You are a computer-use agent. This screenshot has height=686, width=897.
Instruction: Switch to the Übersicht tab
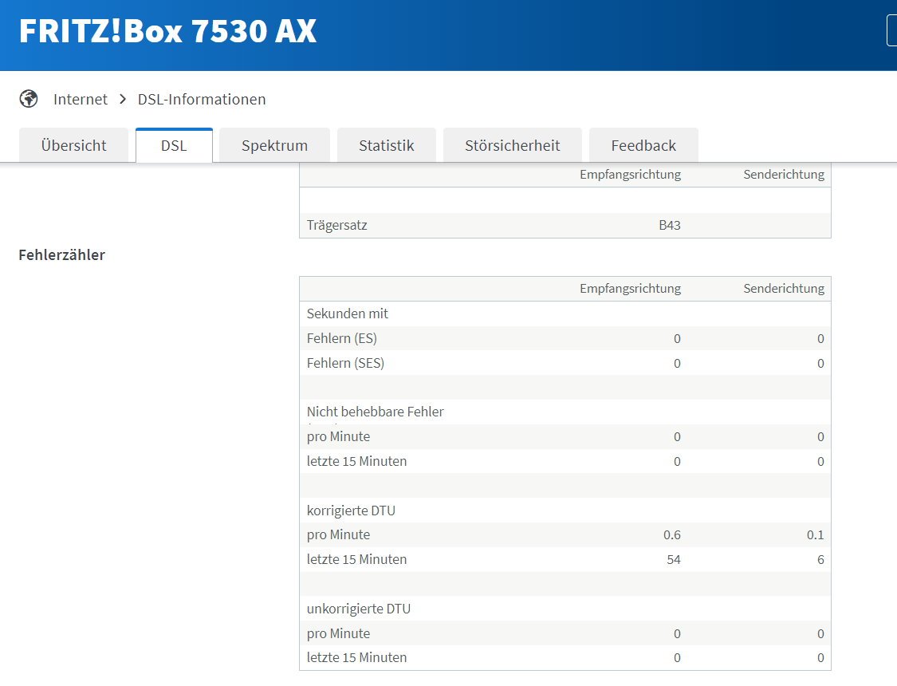pyautogui.click(x=74, y=145)
